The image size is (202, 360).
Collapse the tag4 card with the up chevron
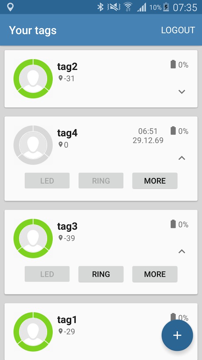pos(182,158)
